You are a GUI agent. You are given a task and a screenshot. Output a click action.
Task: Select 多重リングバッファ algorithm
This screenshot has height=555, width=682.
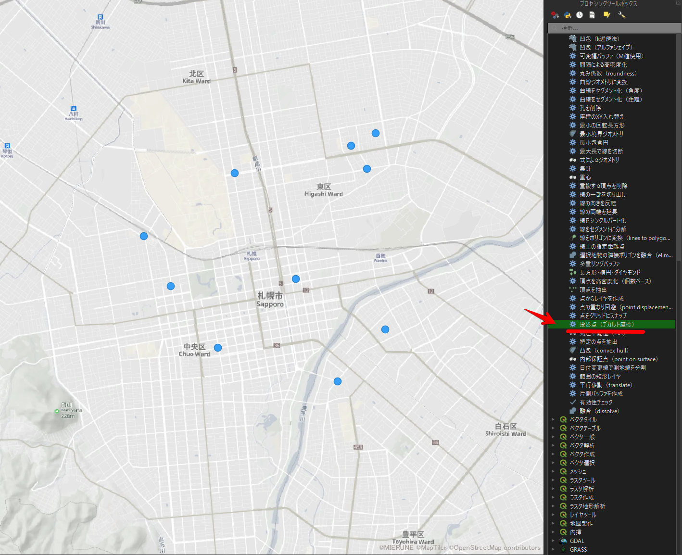click(x=600, y=264)
